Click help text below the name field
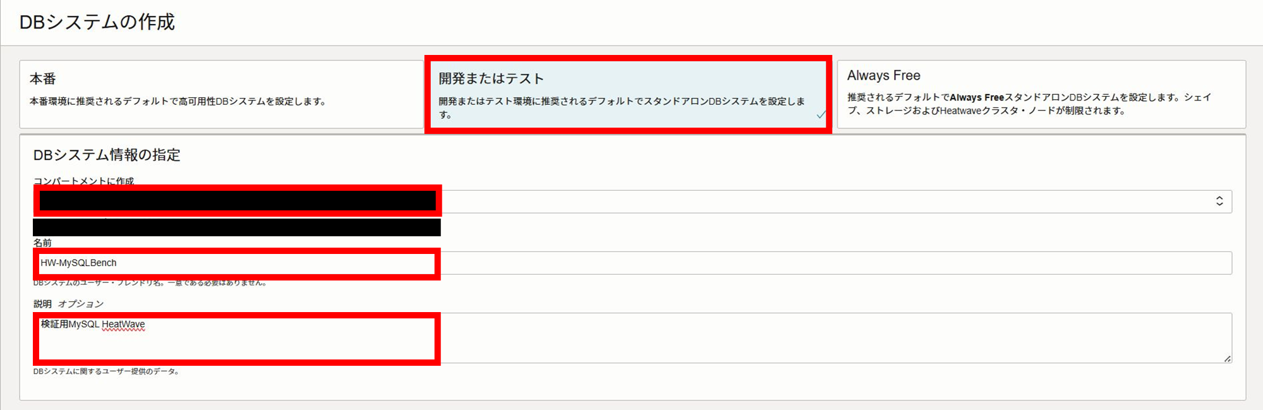This screenshot has height=410, width=1263. point(150,283)
